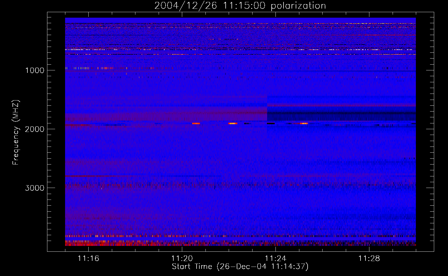
Task: Click the 'Frequency (MHZ)' axis title
Action: pos(16,132)
